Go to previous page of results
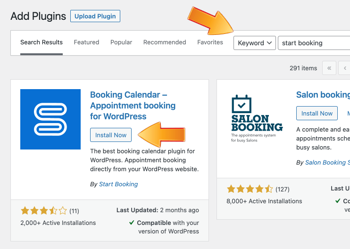The image size is (350, 249). point(344,68)
